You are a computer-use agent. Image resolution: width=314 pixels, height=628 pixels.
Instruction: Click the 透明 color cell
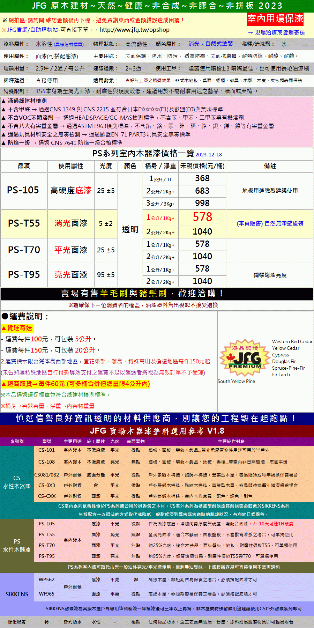pos(130,230)
